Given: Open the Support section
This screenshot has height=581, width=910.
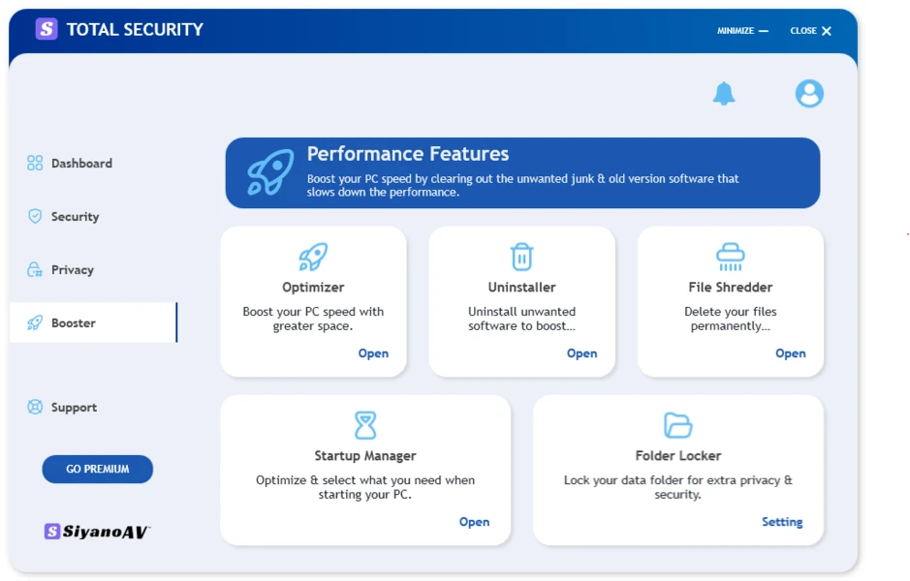Looking at the screenshot, I should (x=74, y=408).
